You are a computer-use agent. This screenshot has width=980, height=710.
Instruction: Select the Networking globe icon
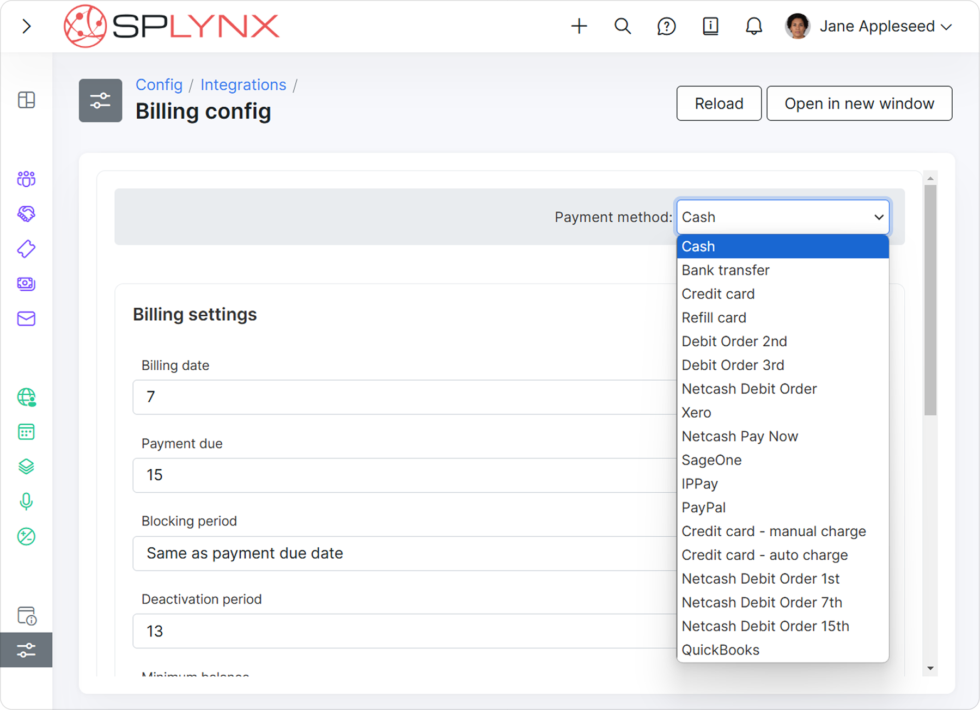click(26, 397)
